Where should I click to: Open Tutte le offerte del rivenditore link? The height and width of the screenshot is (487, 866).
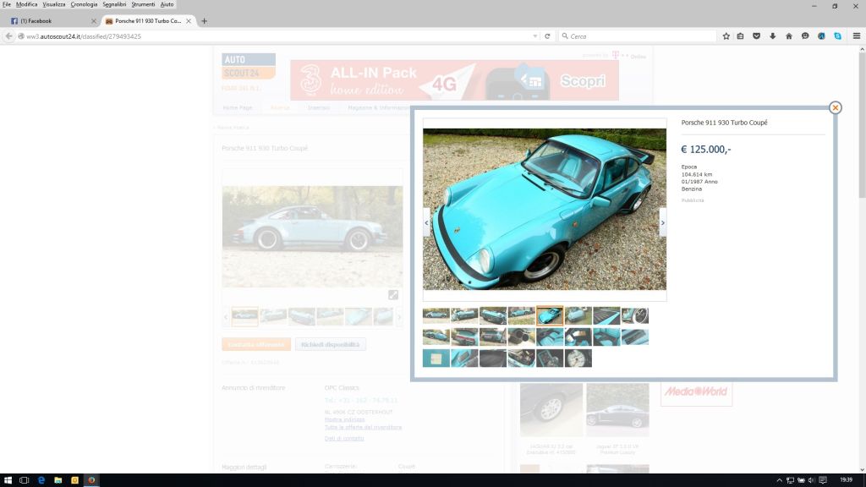363,427
